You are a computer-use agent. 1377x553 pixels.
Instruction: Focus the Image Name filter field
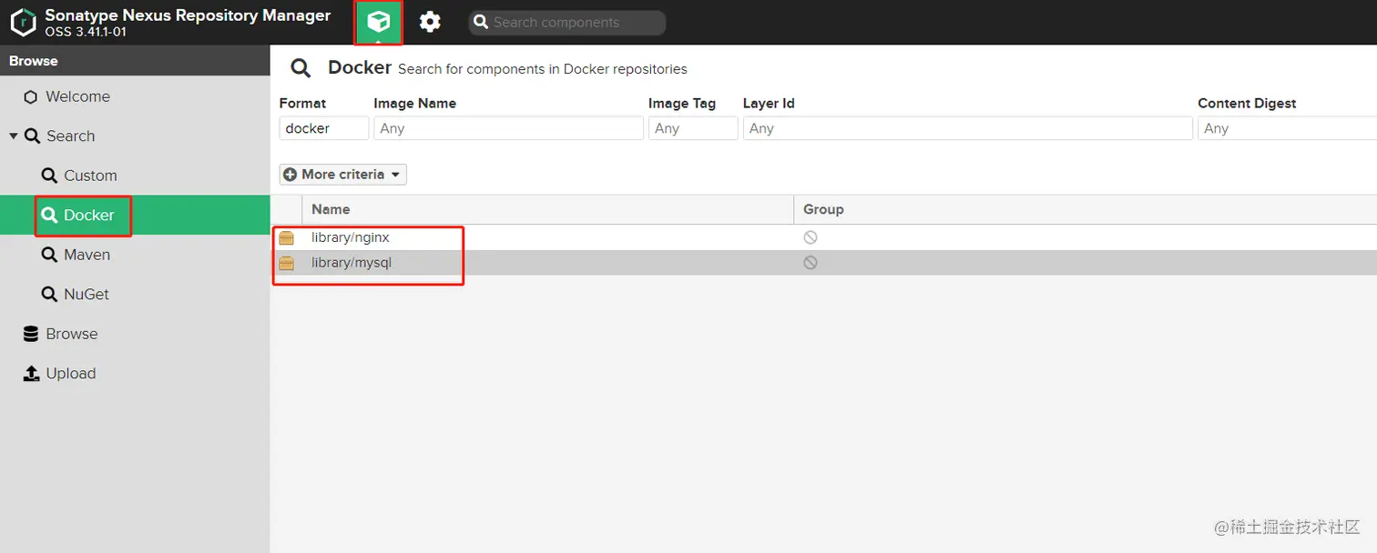click(x=508, y=128)
